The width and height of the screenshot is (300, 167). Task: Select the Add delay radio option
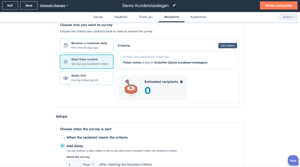click(x=62, y=146)
